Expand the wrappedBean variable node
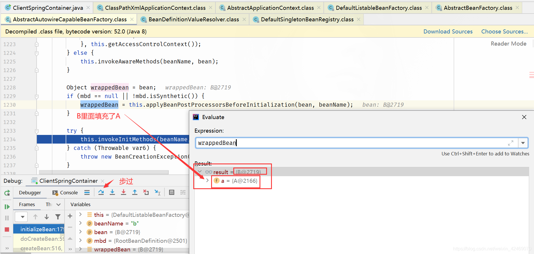This screenshot has height=254, width=534. 81,249
